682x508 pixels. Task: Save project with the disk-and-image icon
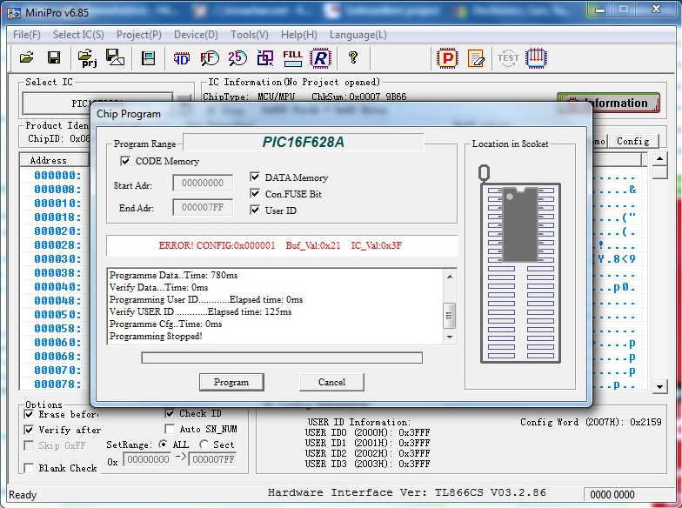pyautogui.click(x=115, y=57)
